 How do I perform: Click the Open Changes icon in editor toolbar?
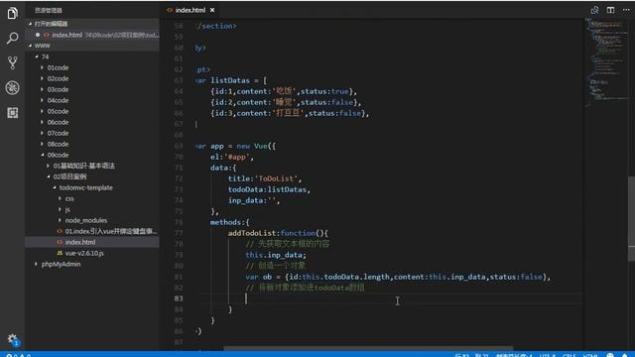594,10
